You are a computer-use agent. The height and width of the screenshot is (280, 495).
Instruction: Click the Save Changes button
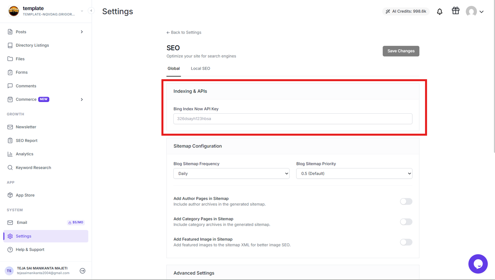click(401, 51)
